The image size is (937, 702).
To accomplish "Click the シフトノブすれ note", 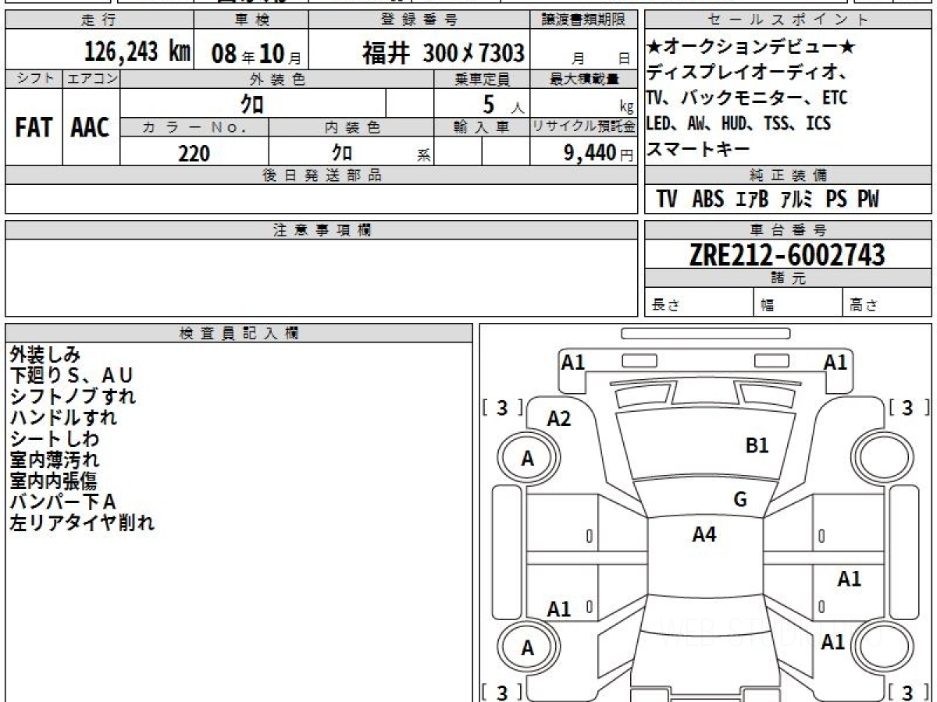I will click(73, 396).
